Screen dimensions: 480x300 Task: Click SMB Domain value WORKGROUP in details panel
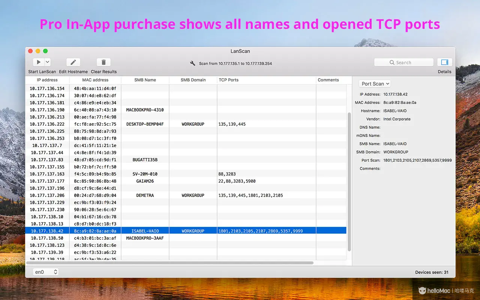pos(396,152)
